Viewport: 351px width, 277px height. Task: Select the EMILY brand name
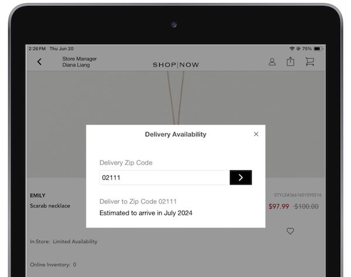(37, 196)
